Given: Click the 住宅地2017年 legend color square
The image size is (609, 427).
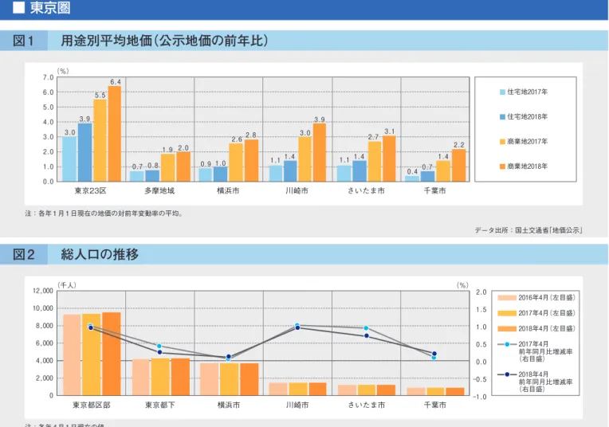Looking at the screenshot, I should pyautogui.click(x=502, y=92).
